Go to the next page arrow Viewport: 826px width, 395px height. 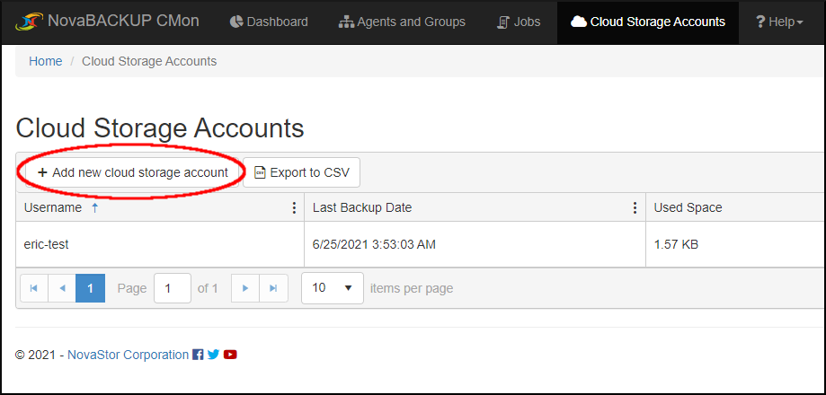point(245,288)
